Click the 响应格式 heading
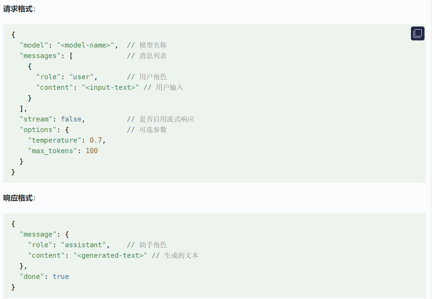432x299 pixels. 18,198
